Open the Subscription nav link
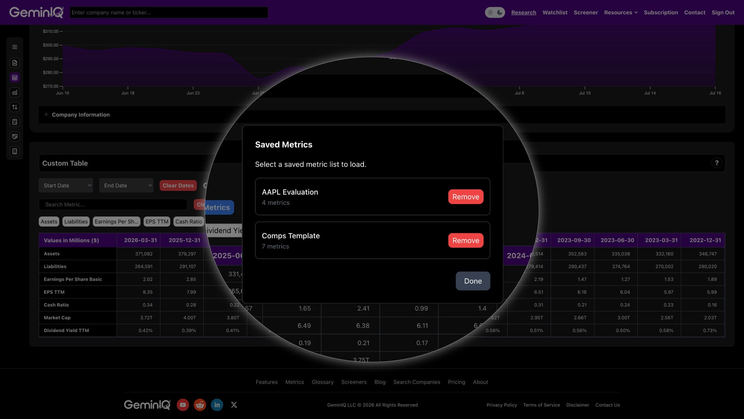 click(x=661, y=12)
